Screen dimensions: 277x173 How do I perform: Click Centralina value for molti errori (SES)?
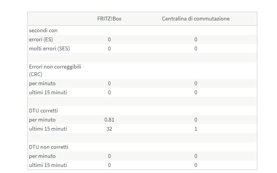196,48
